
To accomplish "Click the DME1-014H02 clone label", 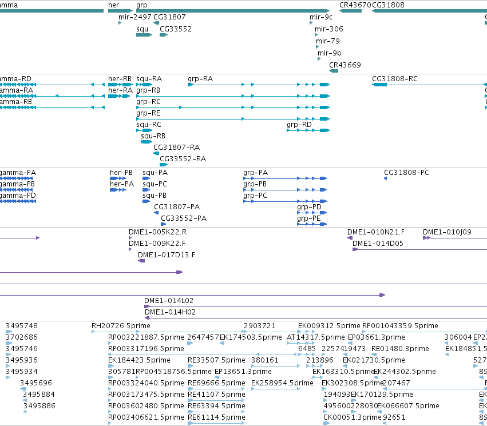I will pos(170,312).
